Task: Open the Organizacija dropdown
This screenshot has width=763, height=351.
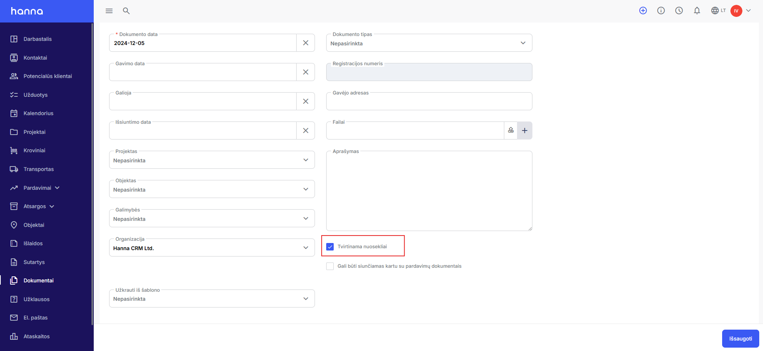Action: tap(212, 248)
